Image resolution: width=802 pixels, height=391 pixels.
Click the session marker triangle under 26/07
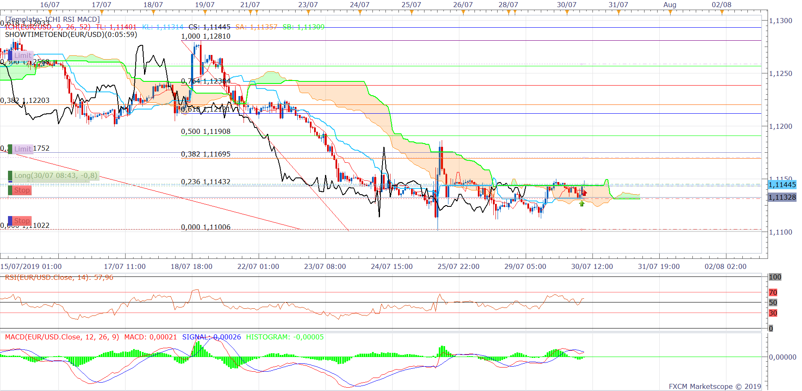pos(463,12)
